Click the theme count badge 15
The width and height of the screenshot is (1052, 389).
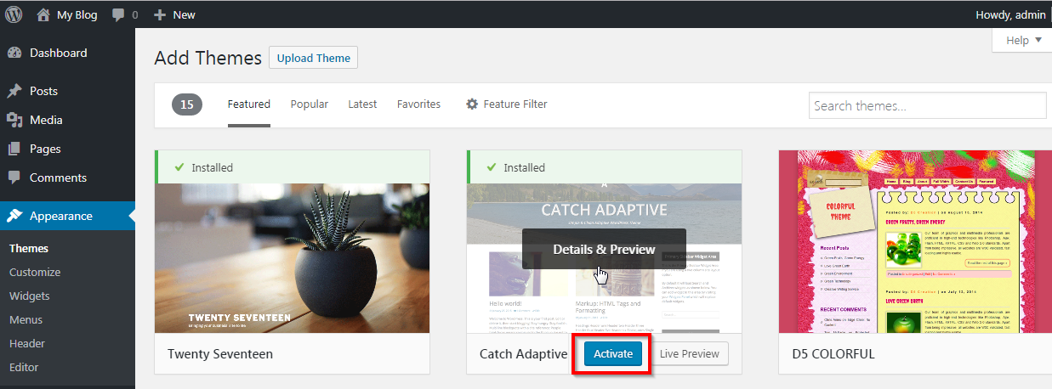pos(187,104)
